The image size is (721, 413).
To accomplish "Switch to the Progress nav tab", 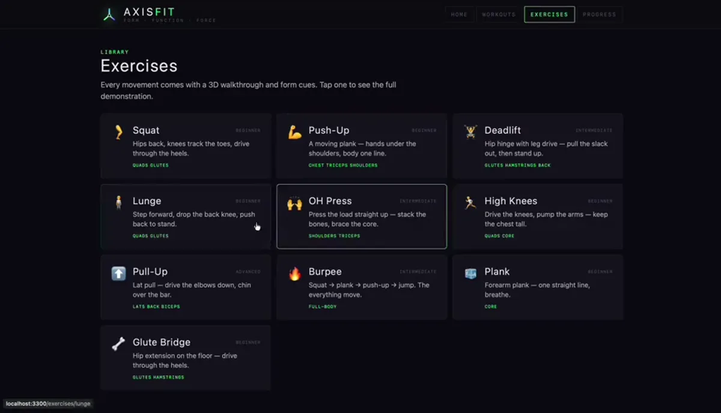I will [599, 14].
